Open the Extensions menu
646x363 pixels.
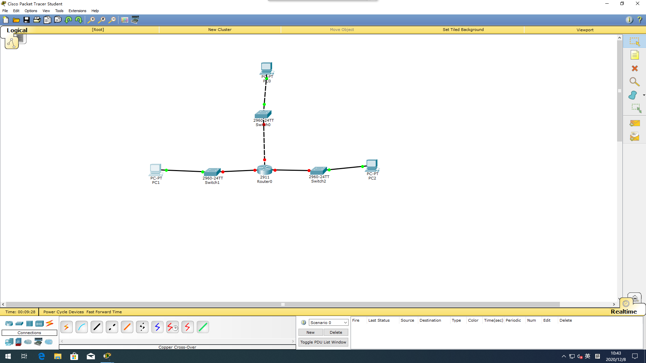(x=77, y=11)
